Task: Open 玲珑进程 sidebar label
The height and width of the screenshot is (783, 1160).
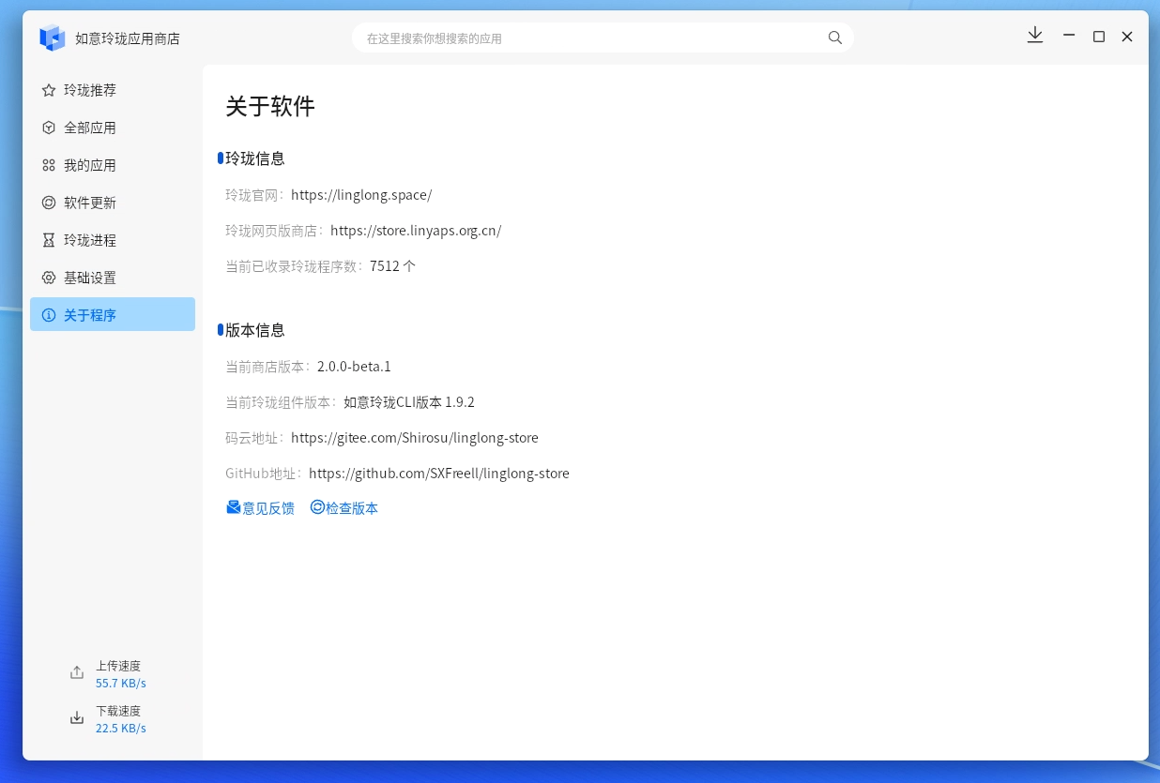Action: [90, 240]
